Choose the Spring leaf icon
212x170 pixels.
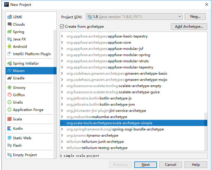[9, 32]
